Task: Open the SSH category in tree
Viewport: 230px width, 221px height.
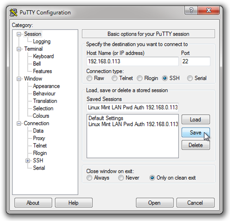Action: [38, 161]
